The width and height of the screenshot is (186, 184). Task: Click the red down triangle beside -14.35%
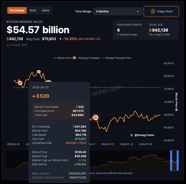(x=60, y=39)
